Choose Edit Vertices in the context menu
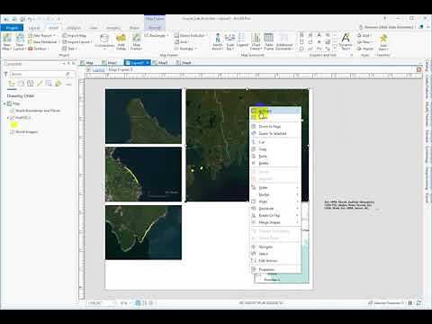Screen dimensions: 432x324 (275, 261)
